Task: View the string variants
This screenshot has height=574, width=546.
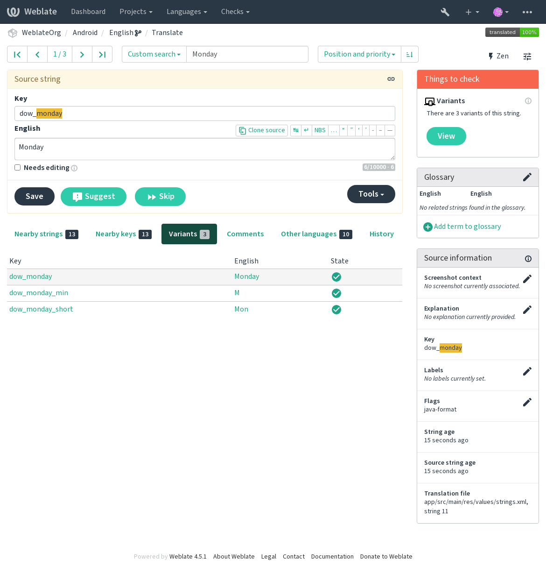Action: [446, 136]
